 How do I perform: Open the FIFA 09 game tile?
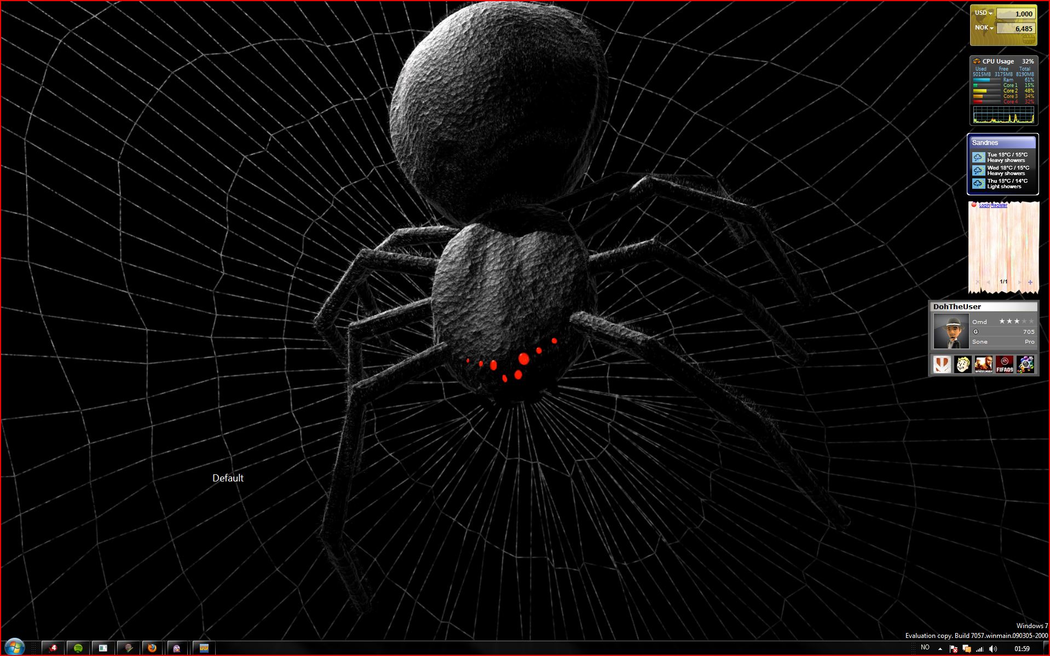coord(1004,364)
